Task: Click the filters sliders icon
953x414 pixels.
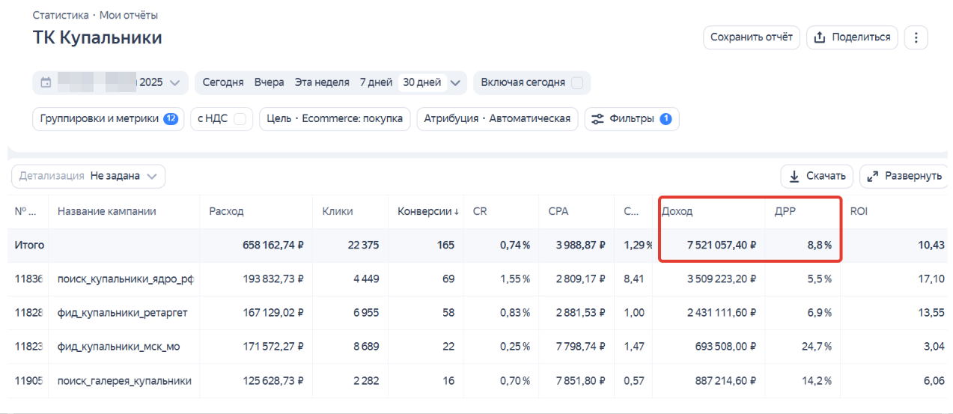Action: click(x=597, y=118)
